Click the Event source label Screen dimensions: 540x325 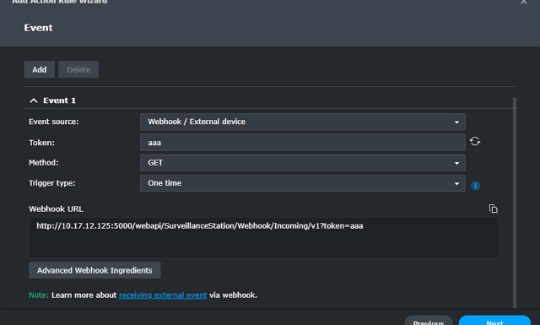point(54,122)
